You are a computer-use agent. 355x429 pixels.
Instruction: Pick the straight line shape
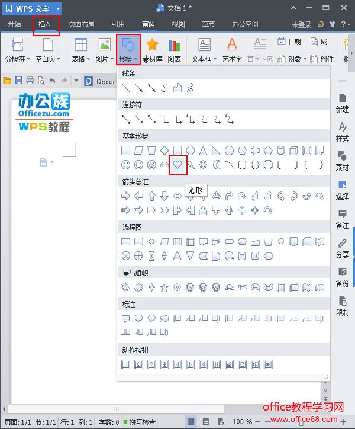pos(125,88)
